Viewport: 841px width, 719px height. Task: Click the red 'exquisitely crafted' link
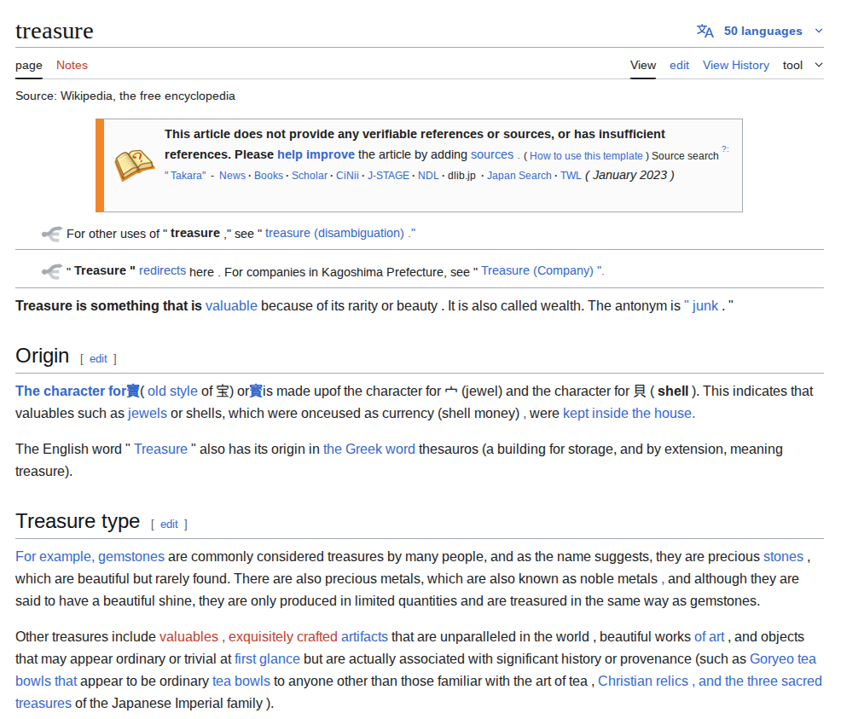(282, 637)
